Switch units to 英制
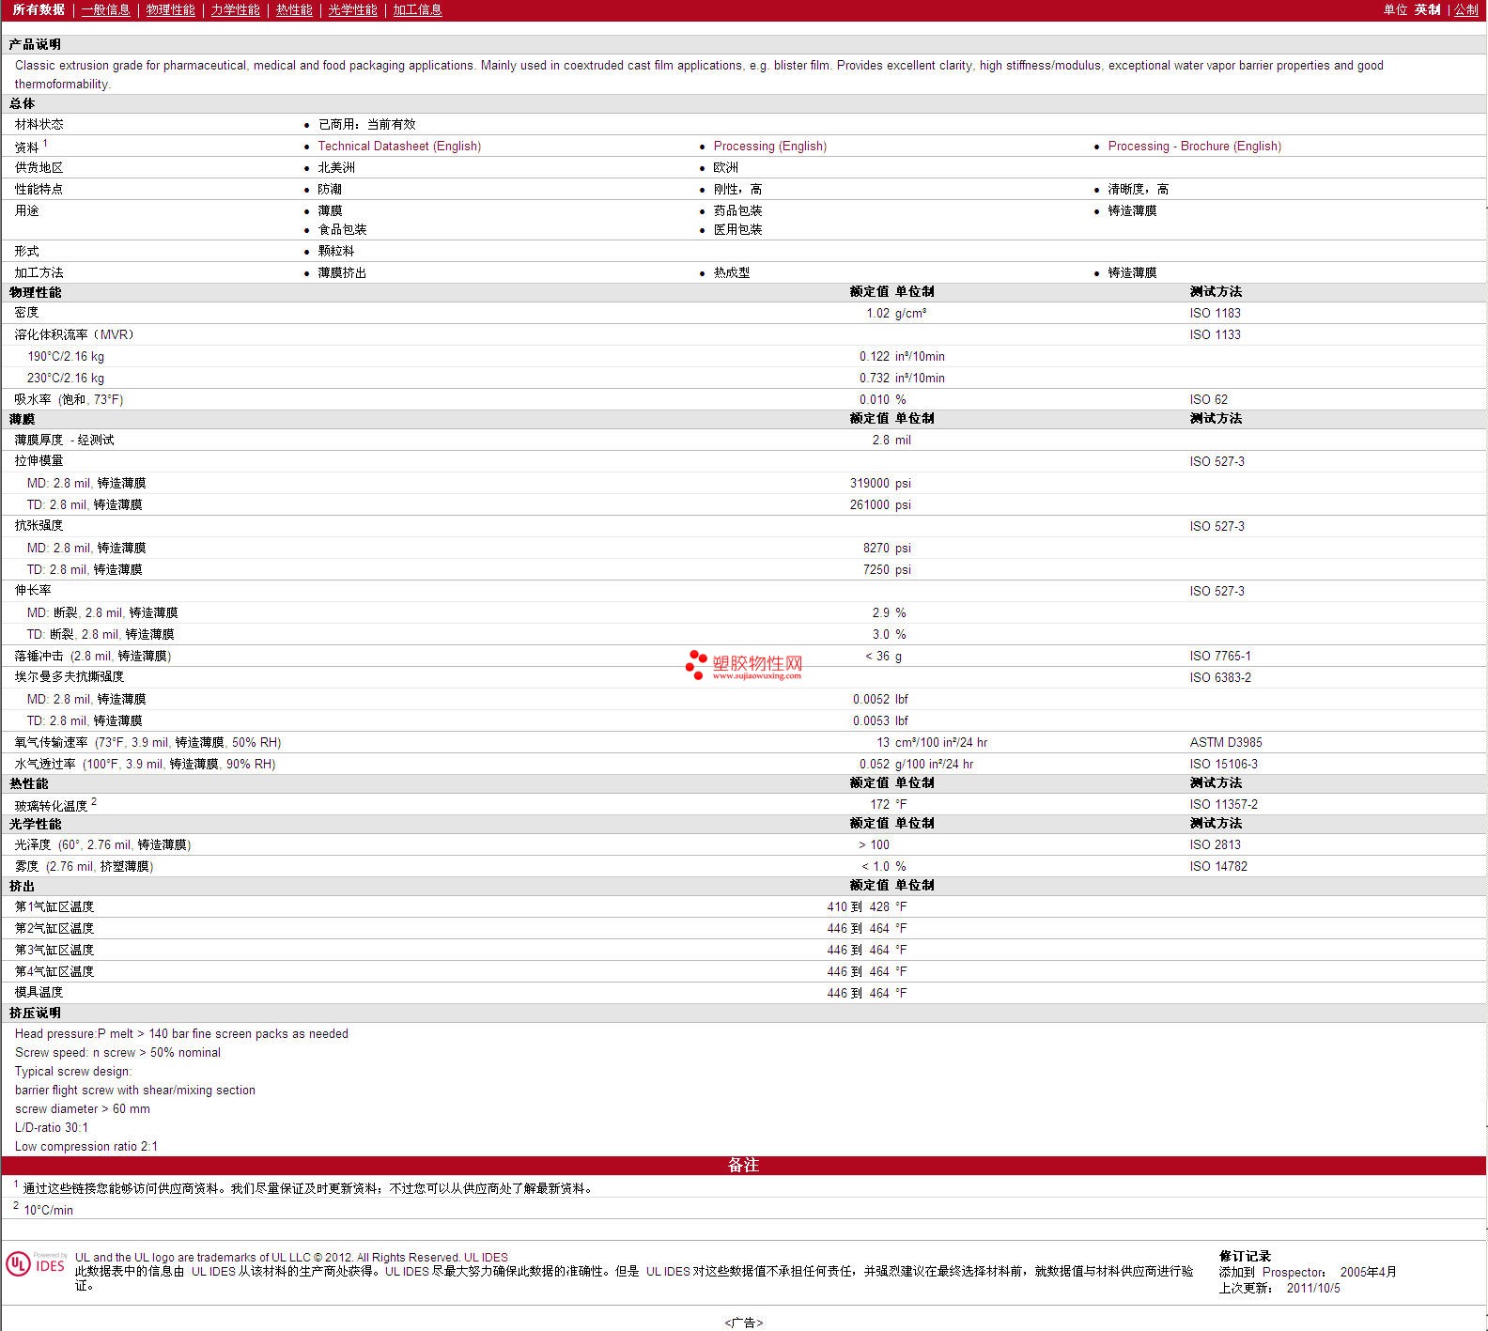 [x=1427, y=10]
